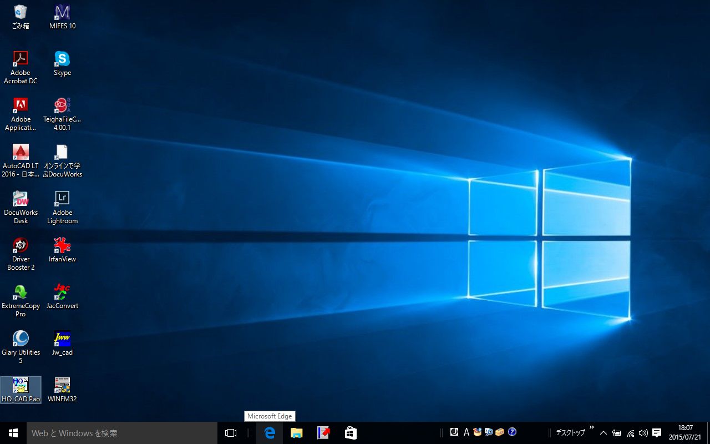The image size is (710, 444).
Task: Open the Windows Store taskbar icon
Action: 351,433
